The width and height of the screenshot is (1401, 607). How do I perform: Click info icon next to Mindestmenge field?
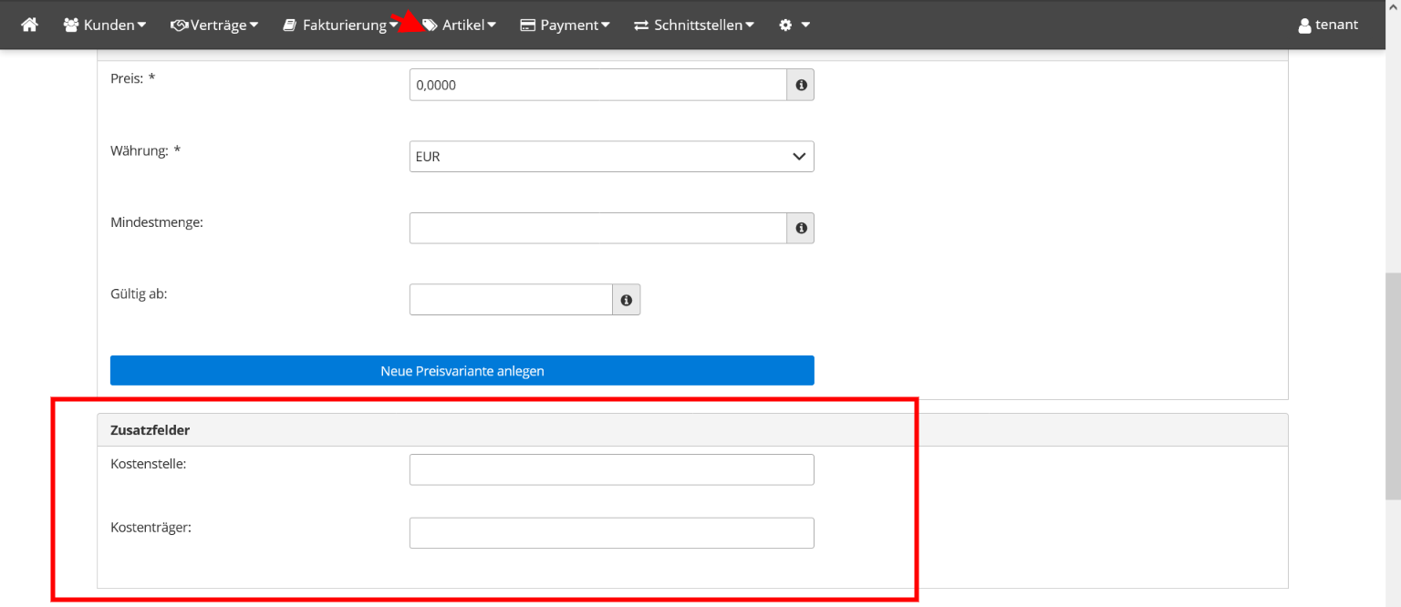pos(801,228)
